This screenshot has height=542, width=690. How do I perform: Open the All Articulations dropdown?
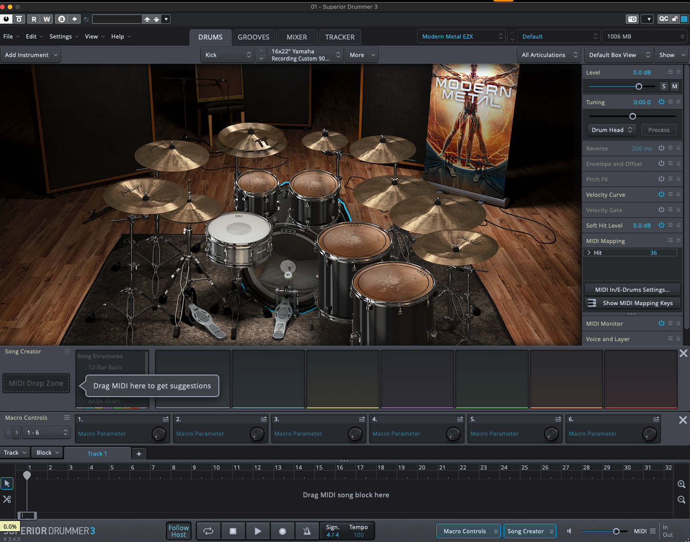pos(549,55)
